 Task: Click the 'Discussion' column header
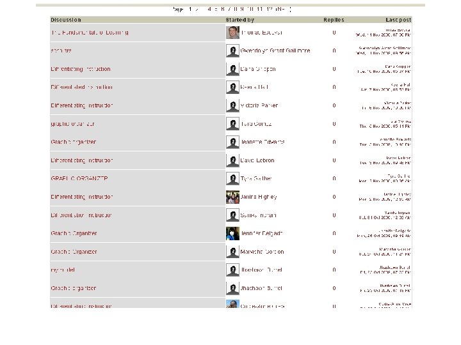click(x=65, y=20)
